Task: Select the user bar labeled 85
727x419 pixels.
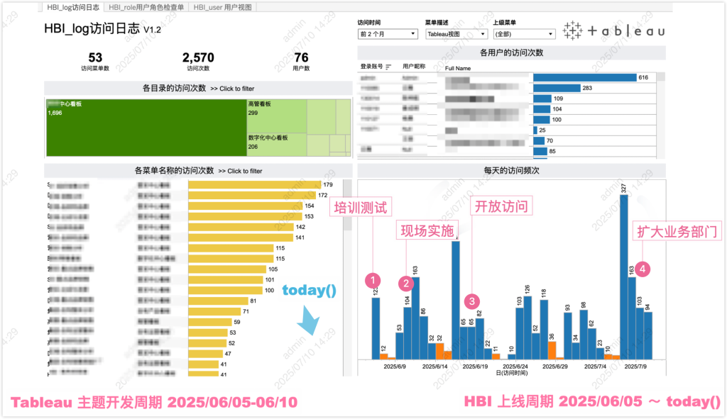Action: pyautogui.click(x=540, y=152)
